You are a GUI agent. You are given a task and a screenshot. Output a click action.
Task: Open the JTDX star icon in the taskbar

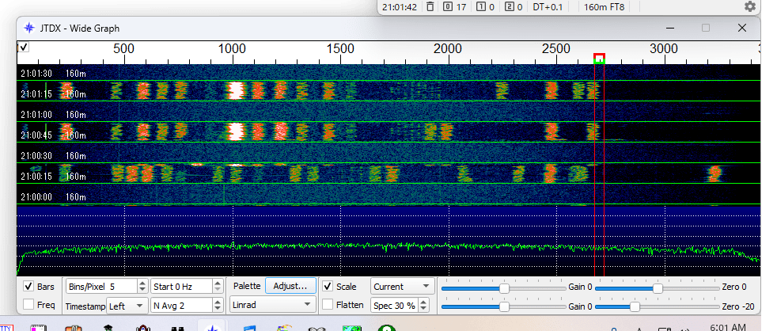(211, 327)
